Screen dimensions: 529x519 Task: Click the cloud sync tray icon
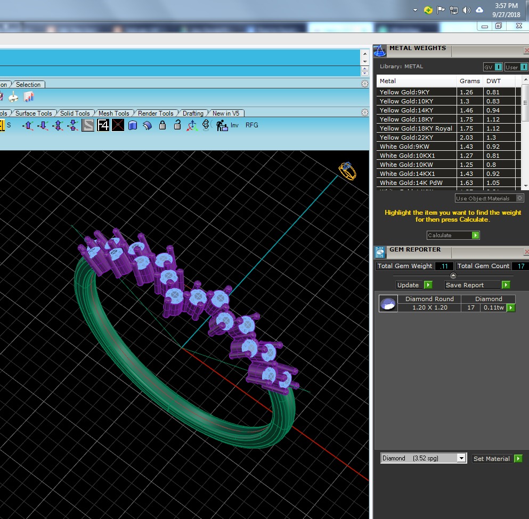click(x=479, y=10)
